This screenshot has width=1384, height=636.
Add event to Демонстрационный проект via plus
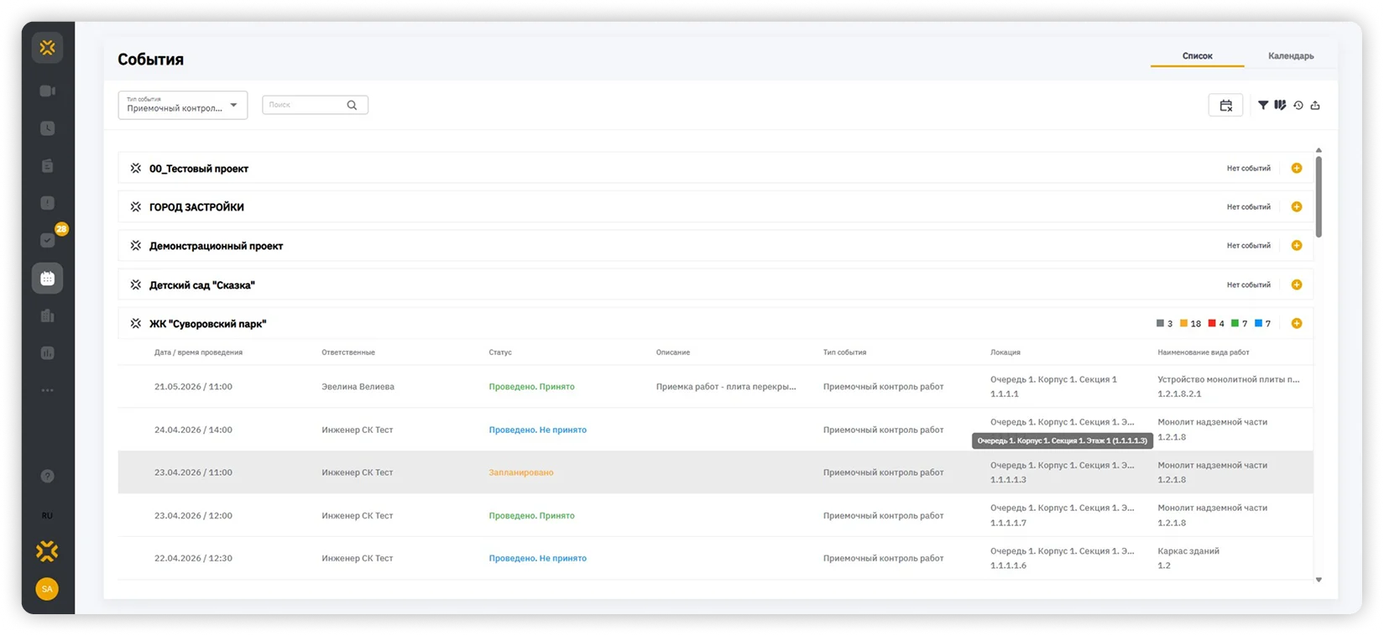point(1297,246)
